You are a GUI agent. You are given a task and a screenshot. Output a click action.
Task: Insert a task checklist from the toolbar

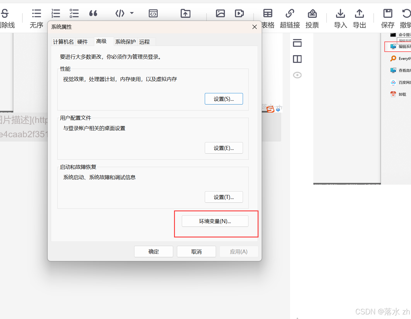[x=74, y=13]
